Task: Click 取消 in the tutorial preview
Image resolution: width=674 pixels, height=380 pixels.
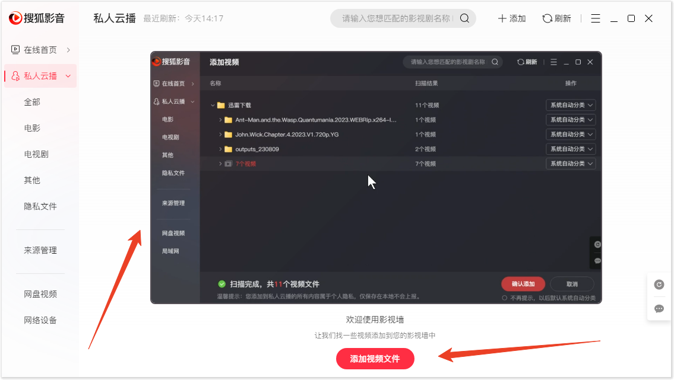Action: point(572,284)
